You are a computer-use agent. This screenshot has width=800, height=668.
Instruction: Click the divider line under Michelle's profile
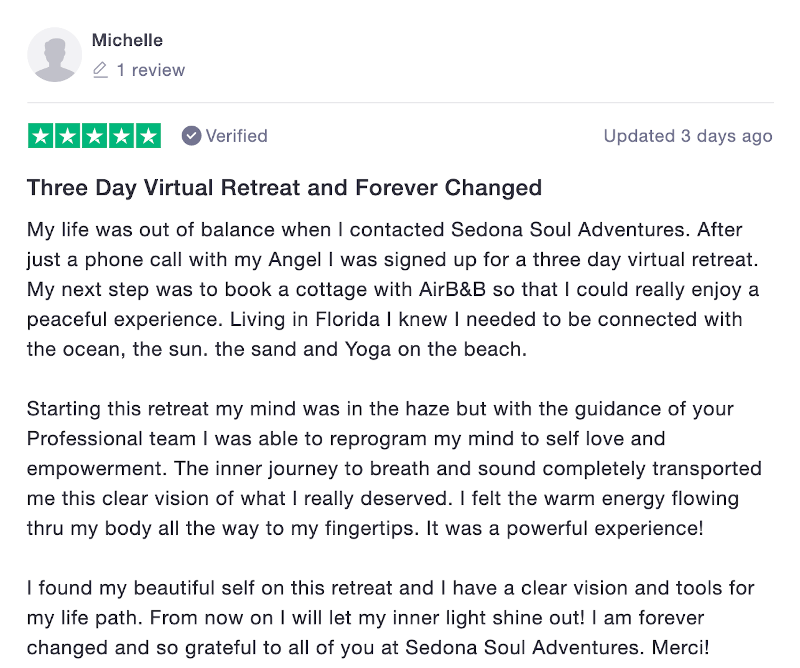point(400,101)
